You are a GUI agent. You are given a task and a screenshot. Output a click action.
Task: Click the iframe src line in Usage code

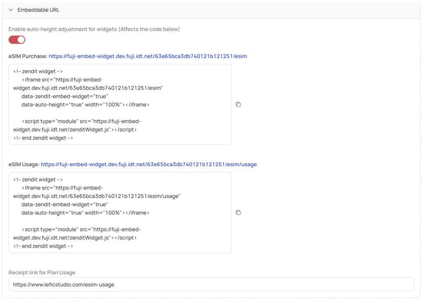(62, 188)
